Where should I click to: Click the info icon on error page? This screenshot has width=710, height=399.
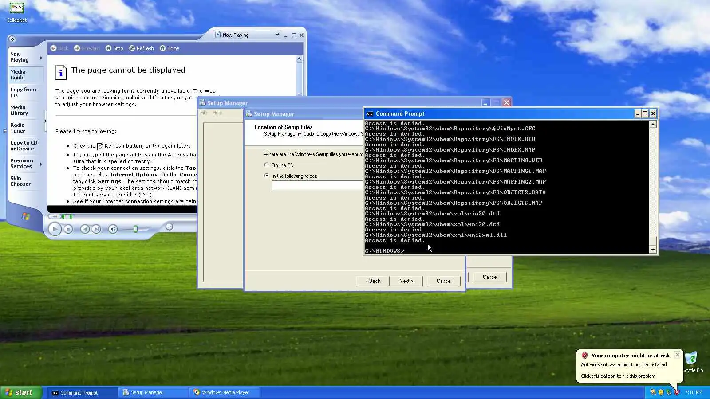pyautogui.click(x=61, y=72)
